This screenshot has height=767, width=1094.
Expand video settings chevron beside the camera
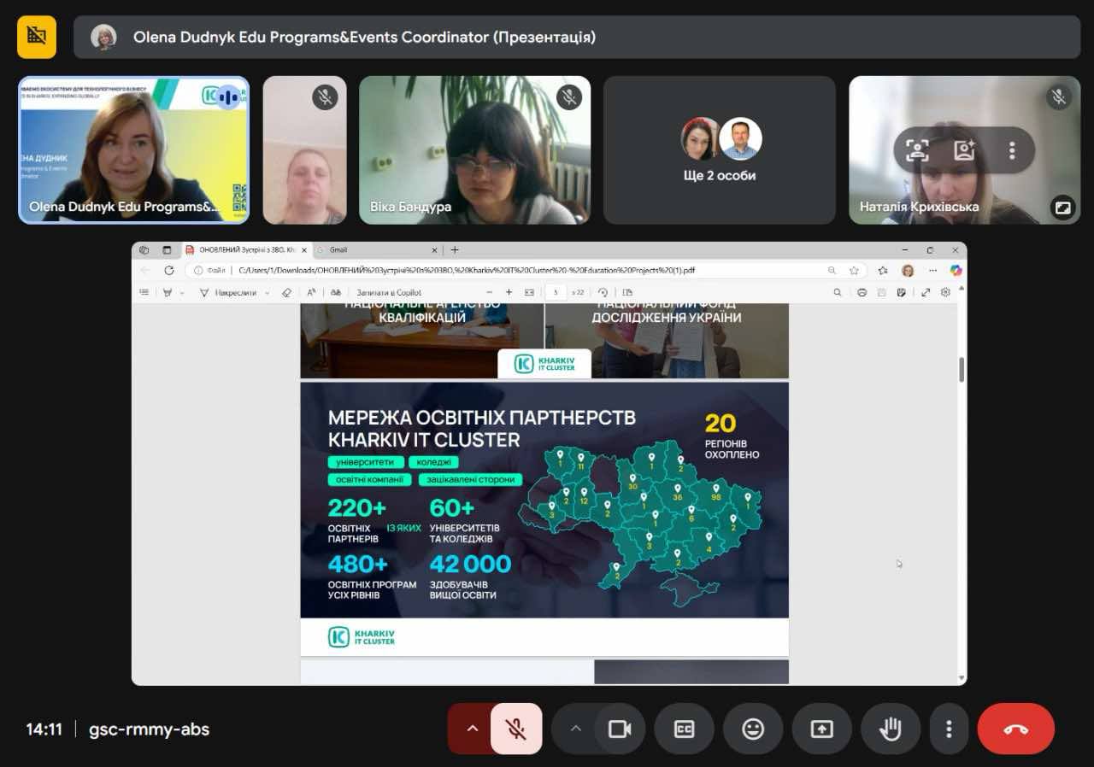click(575, 729)
